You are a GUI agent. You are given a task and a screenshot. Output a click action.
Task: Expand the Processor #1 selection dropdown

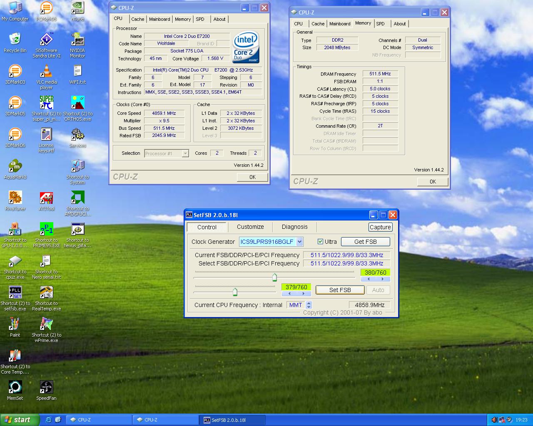tap(185, 154)
